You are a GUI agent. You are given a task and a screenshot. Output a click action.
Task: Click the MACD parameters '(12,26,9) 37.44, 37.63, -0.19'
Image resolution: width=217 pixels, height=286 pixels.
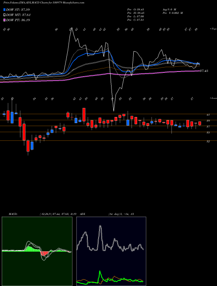click(59, 214)
